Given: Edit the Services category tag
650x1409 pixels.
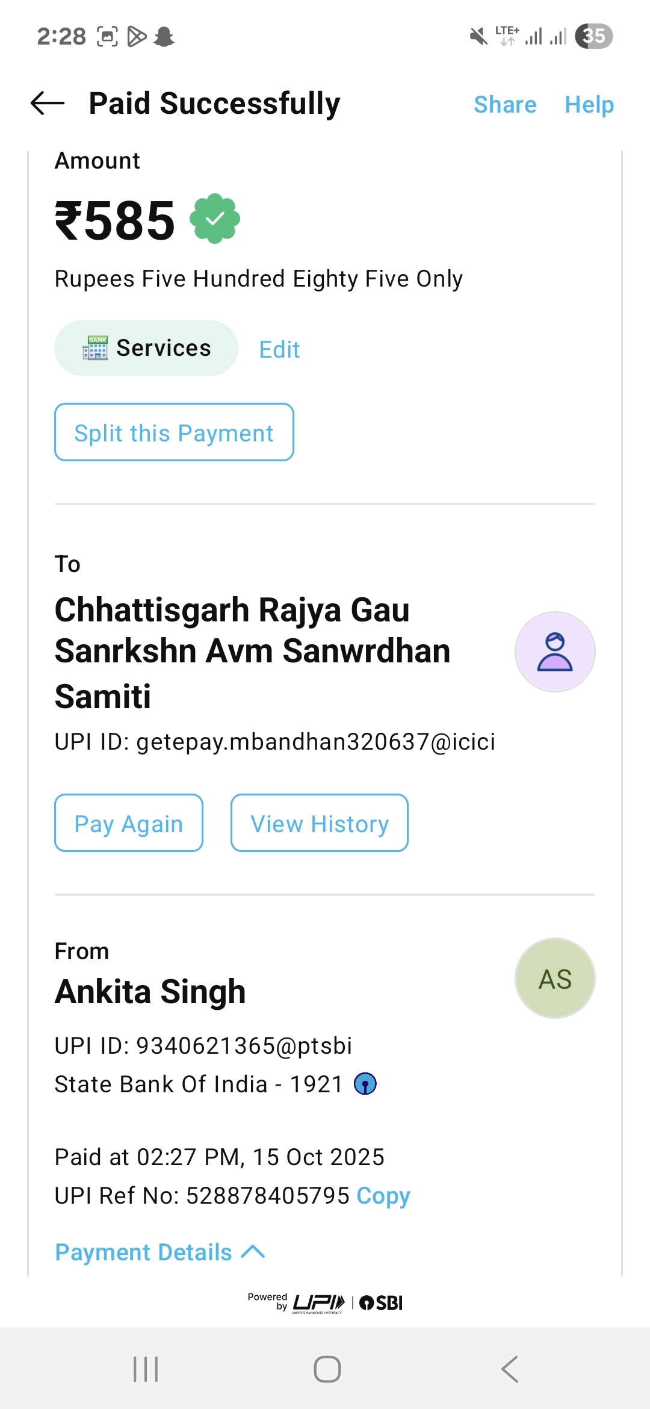Looking at the screenshot, I should point(279,349).
